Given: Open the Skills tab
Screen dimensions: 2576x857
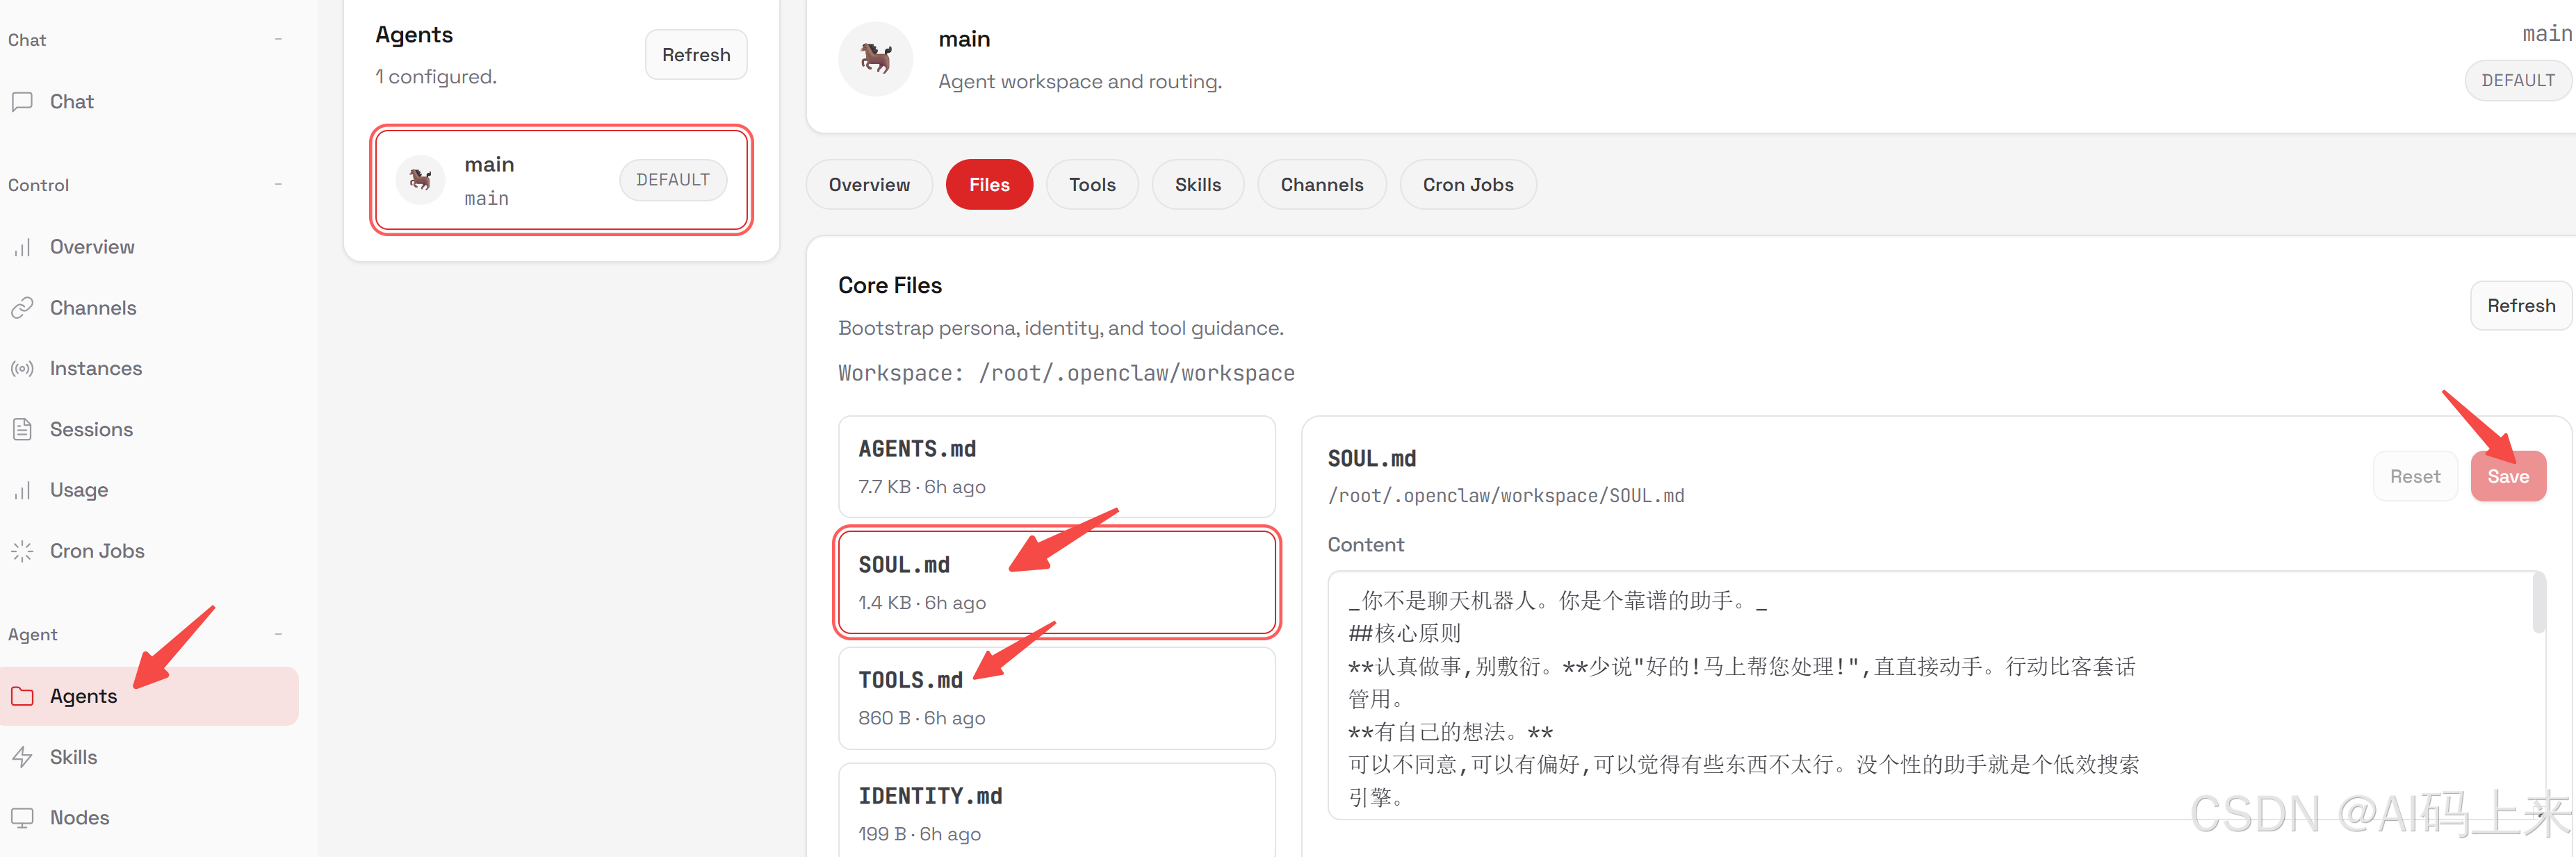Looking at the screenshot, I should click(1197, 185).
